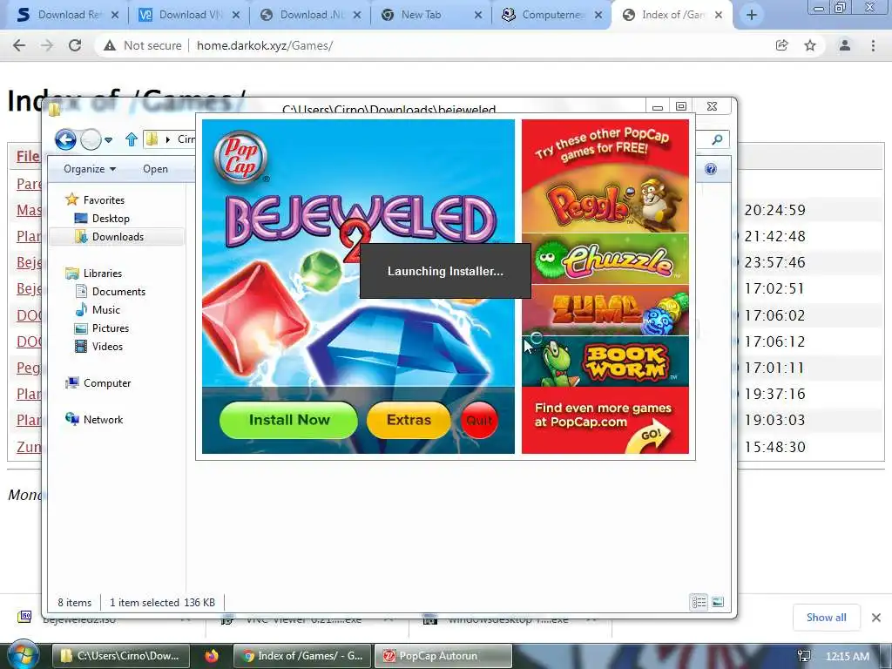
Task: Open Firefox from the taskbar
Action: pos(212,656)
